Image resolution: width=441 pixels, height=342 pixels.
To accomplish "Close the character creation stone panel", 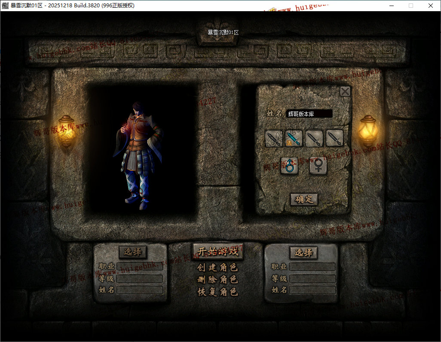I will pyautogui.click(x=345, y=92).
